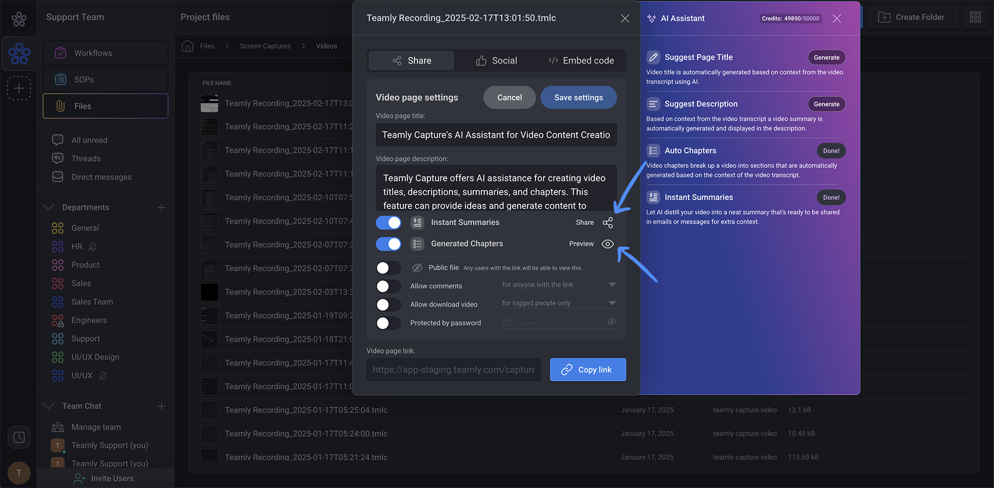Image resolution: width=994 pixels, height=488 pixels.
Task: Click the dashed add workspace plus icon
Action: coord(19,88)
